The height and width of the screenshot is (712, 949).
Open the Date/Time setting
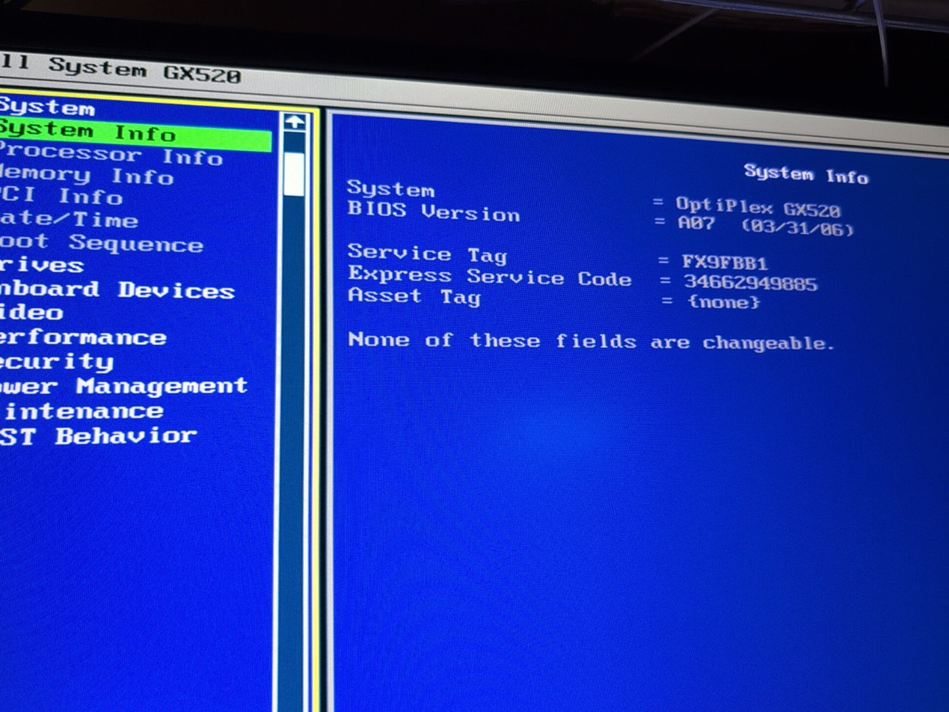click(68, 219)
